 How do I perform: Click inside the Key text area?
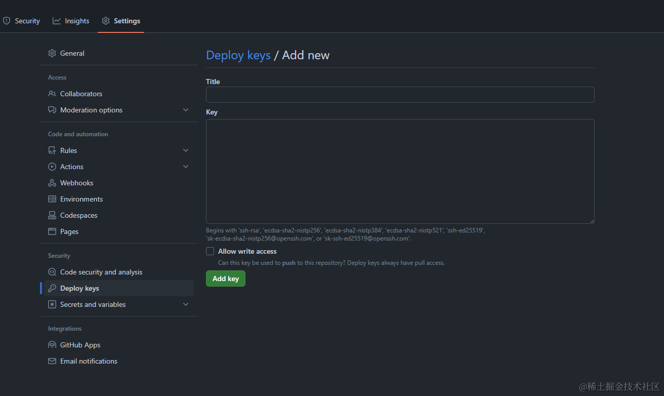pyautogui.click(x=400, y=171)
